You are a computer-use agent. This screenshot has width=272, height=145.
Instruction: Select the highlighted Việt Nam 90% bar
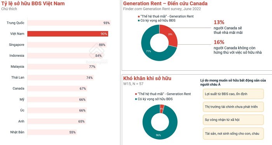[68, 34]
